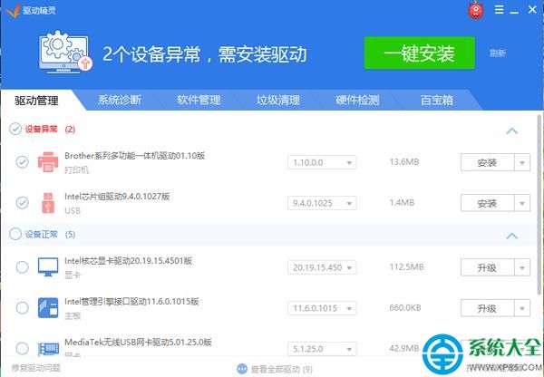Click the Intel芯片组驱动9.4.0.1027版 title text
Viewport: 544px width, 377px height.
117,197
